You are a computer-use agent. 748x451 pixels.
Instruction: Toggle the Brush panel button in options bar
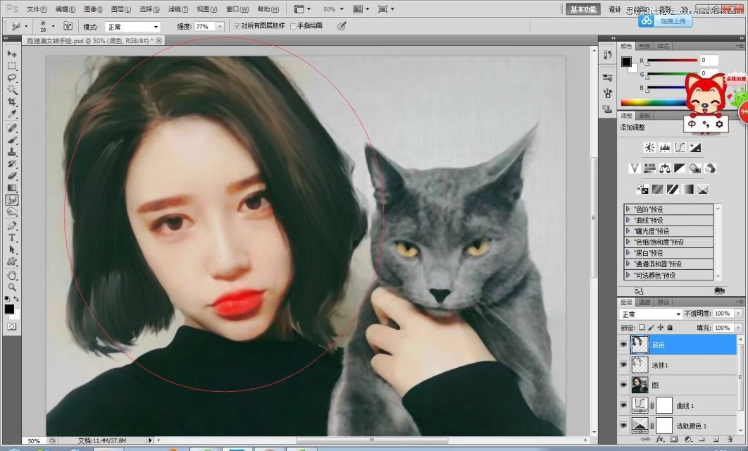(x=68, y=26)
